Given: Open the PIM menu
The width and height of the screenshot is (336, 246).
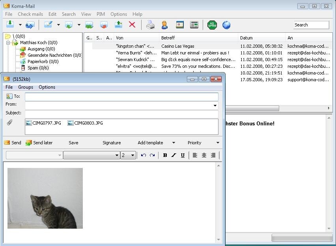Looking at the screenshot, I should (101, 14).
